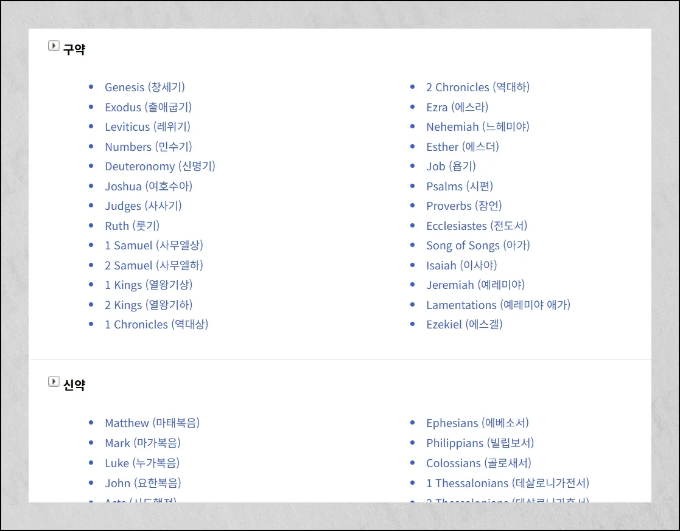680x531 pixels.
Task: Open Joshua (여호수아) book
Action: pyautogui.click(x=148, y=186)
